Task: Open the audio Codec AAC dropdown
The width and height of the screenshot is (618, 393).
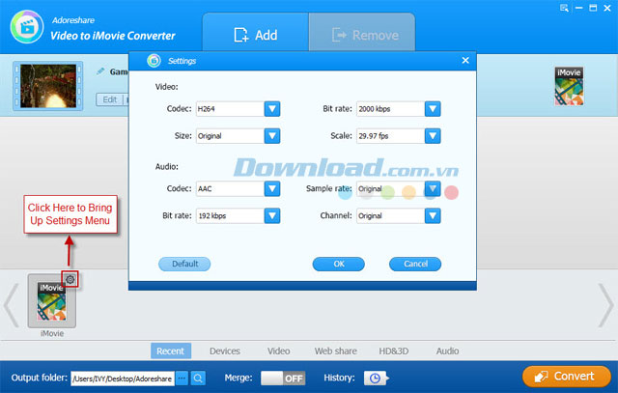Action: click(x=272, y=189)
